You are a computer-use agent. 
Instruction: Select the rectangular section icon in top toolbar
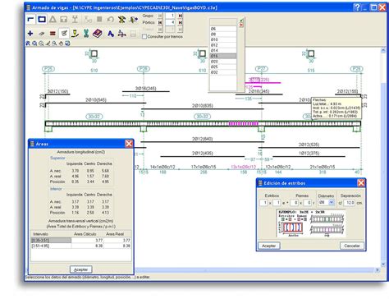[42, 20]
